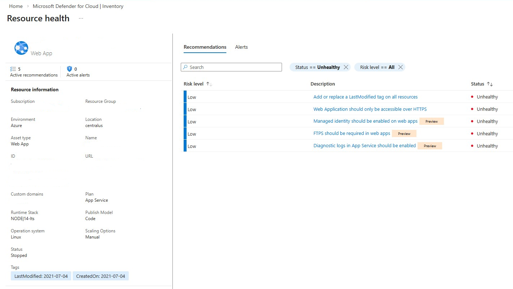The height and width of the screenshot is (289, 513).
Task: Select the Recommendations tab
Action: (205, 47)
